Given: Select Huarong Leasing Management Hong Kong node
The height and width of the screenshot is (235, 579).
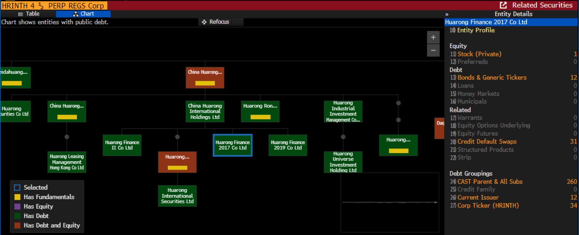Looking at the screenshot, I should 67,162.
